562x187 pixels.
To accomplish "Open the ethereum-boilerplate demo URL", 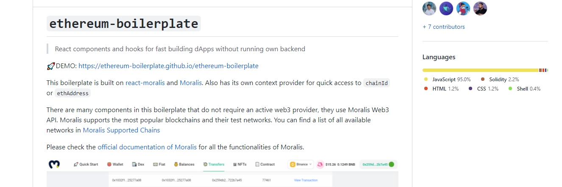I will tap(168, 66).
